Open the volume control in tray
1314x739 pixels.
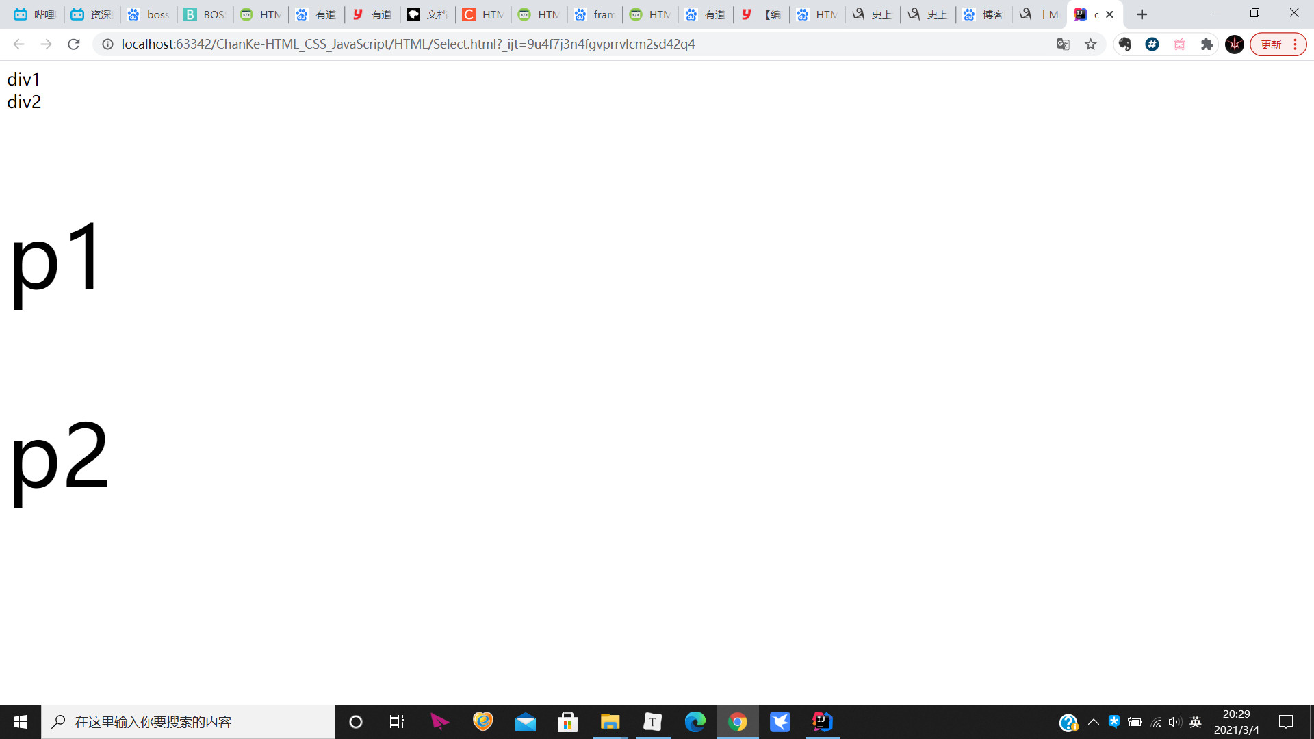click(x=1175, y=722)
